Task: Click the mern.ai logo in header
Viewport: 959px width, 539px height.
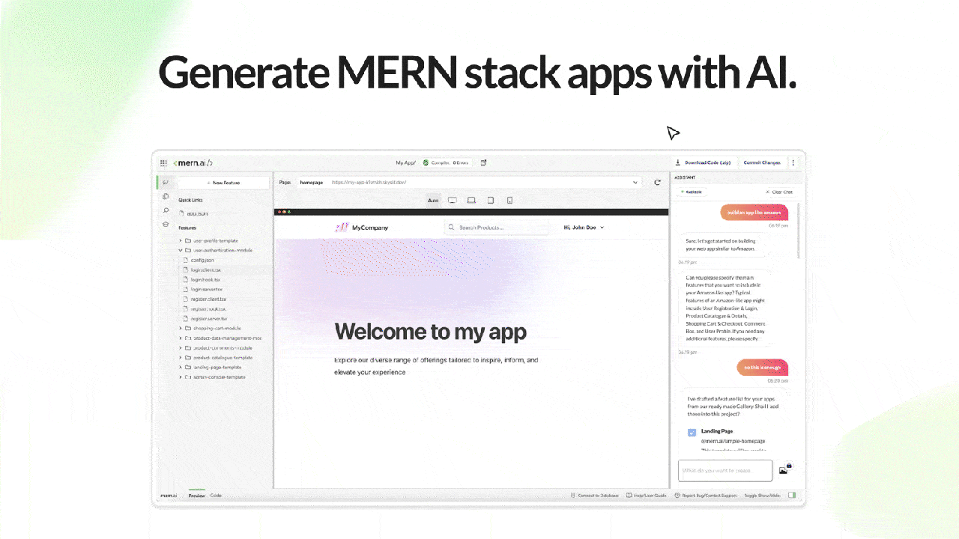Action: point(193,162)
